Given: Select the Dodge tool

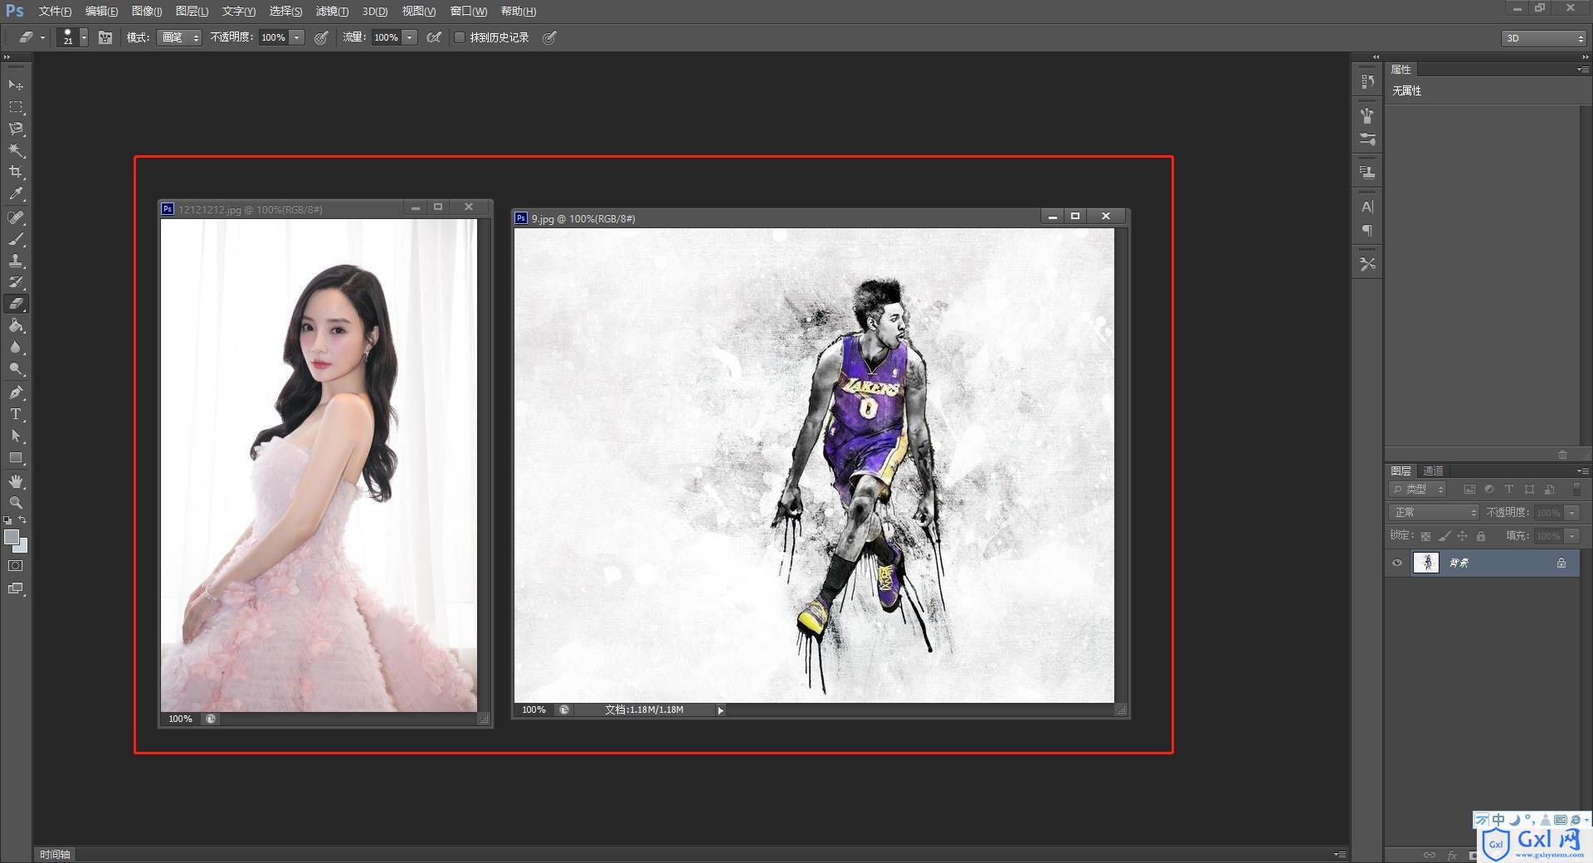Looking at the screenshot, I should tap(16, 368).
